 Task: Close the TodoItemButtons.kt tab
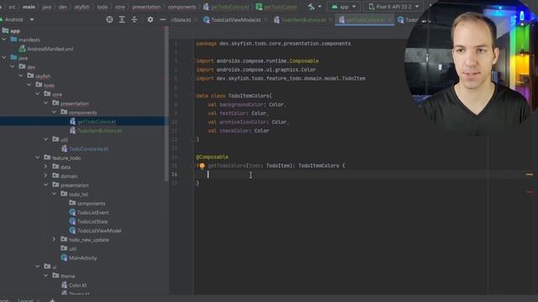330,20
